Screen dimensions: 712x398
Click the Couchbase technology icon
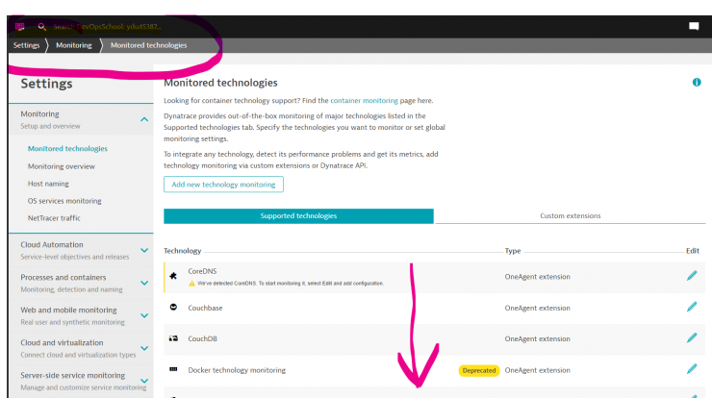pos(173,308)
